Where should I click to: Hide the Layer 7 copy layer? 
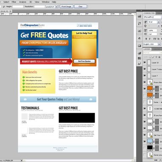pos(145,69)
